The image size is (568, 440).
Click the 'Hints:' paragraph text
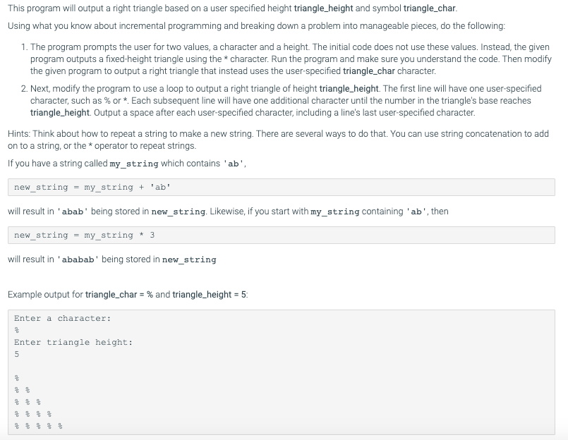click(x=278, y=140)
